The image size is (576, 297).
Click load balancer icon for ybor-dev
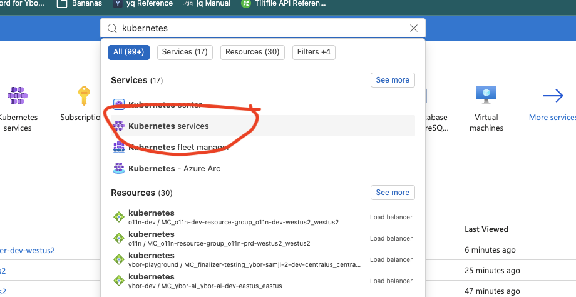point(119,281)
